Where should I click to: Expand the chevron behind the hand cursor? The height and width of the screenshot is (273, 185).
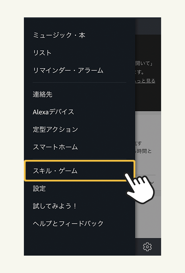click(x=152, y=183)
